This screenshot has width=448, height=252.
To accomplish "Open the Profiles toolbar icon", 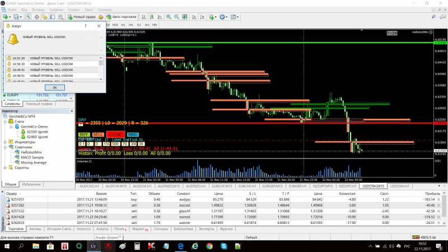I will click(x=16, y=17).
